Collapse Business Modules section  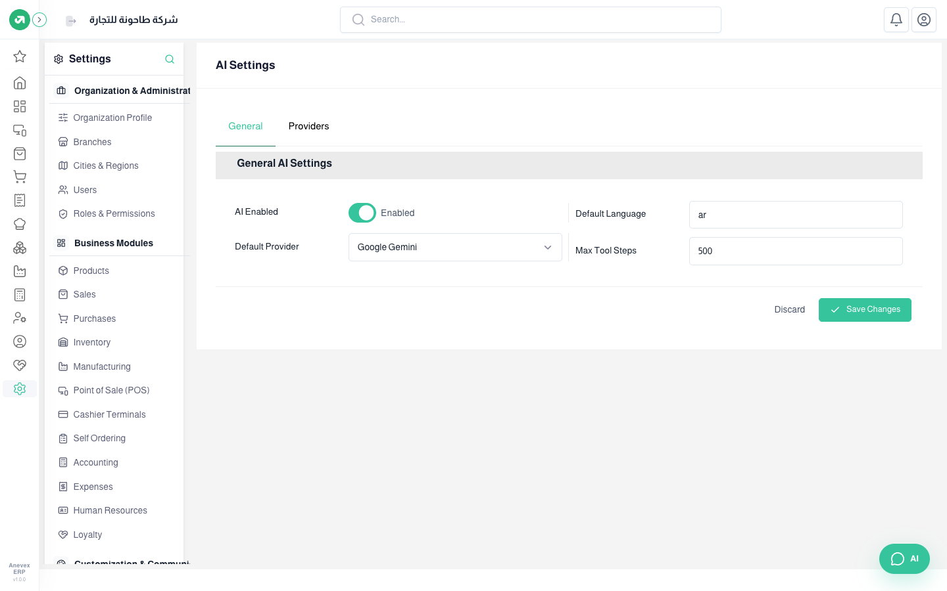tap(120, 243)
